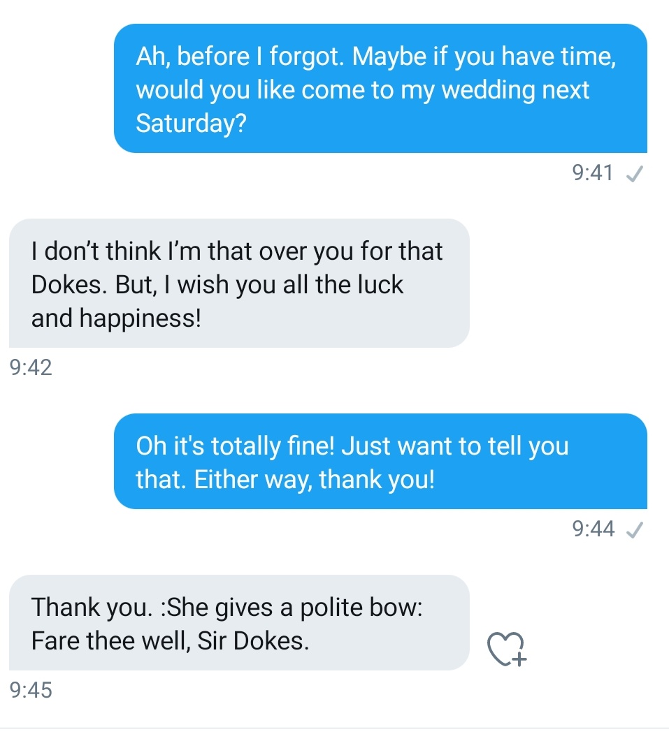The height and width of the screenshot is (734, 669).
Task: Select the wedding invitation message bubble
Action: tap(380, 89)
